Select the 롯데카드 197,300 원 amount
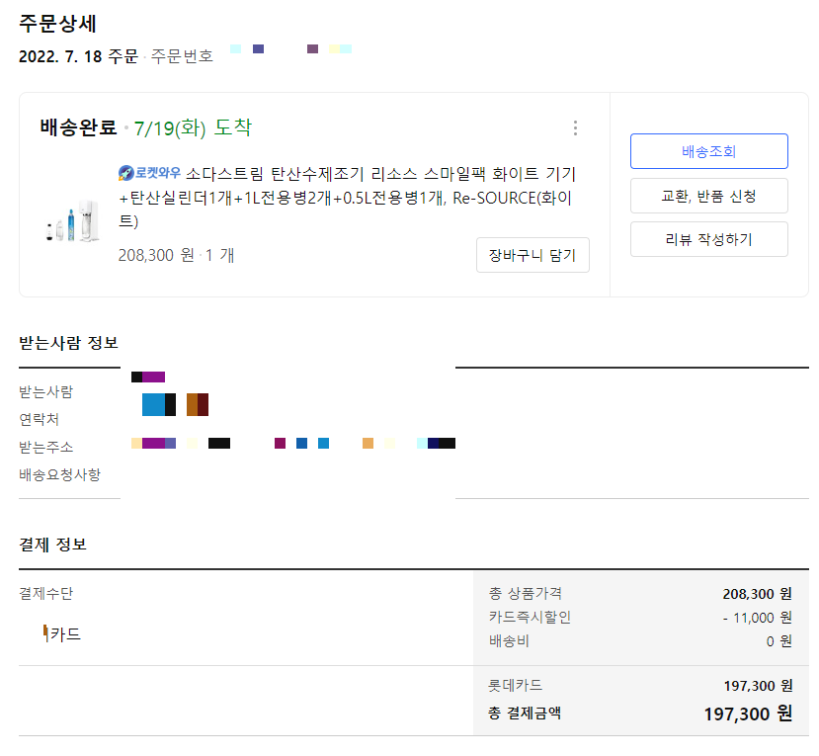The width and height of the screenshot is (819, 756). pos(758,686)
